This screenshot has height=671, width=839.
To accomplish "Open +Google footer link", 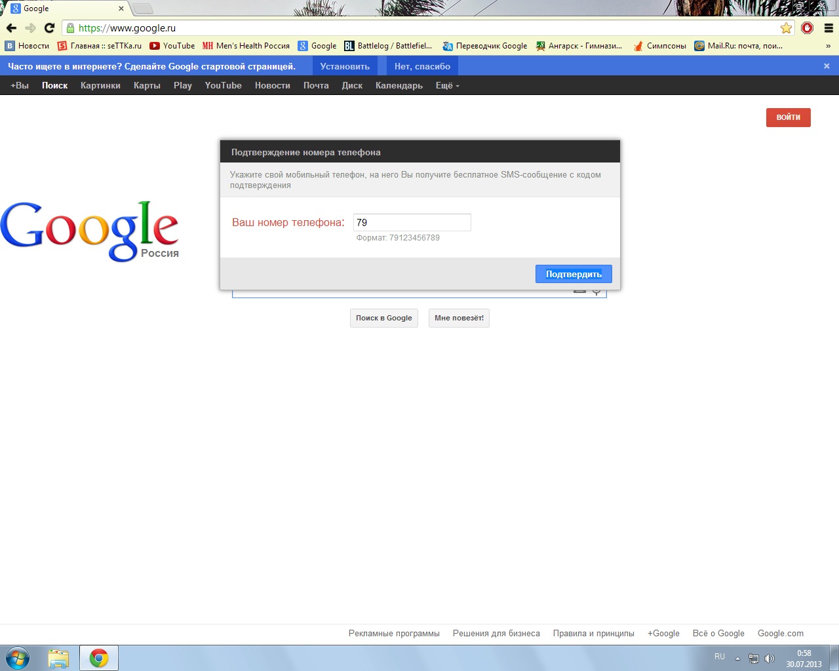I will 663,633.
